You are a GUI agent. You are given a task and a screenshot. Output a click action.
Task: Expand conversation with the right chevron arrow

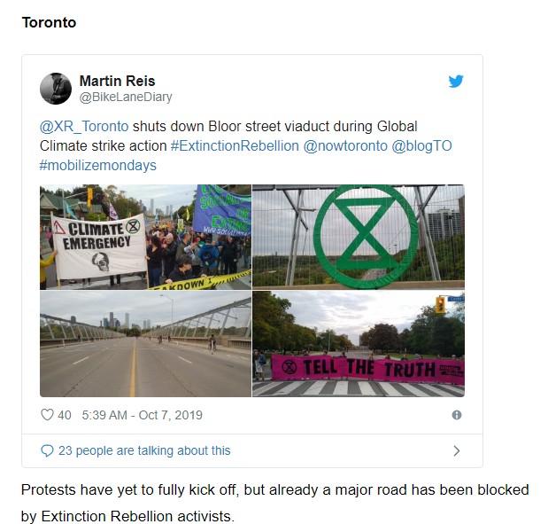[457, 450]
